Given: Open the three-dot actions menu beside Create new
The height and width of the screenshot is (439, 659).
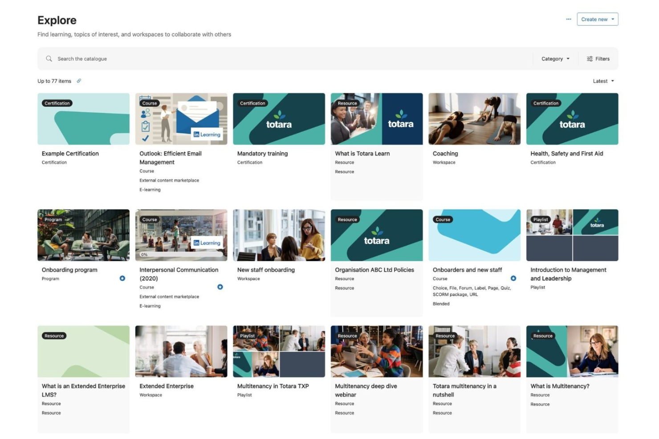Looking at the screenshot, I should click(569, 19).
